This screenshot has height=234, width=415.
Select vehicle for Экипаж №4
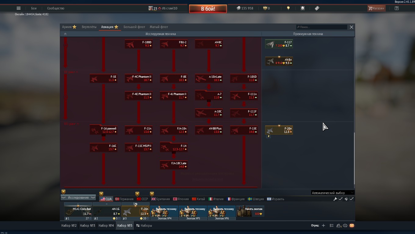click(x=164, y=211)
